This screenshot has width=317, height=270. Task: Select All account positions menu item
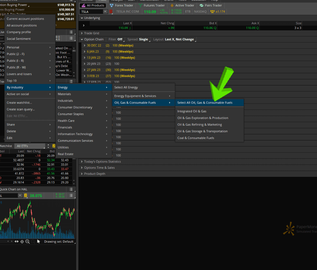(30, 25)
